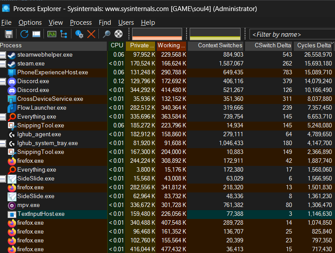Collapse the first Everything.exe tree node
Screen dimensions: 335x253
click(3, 117)
